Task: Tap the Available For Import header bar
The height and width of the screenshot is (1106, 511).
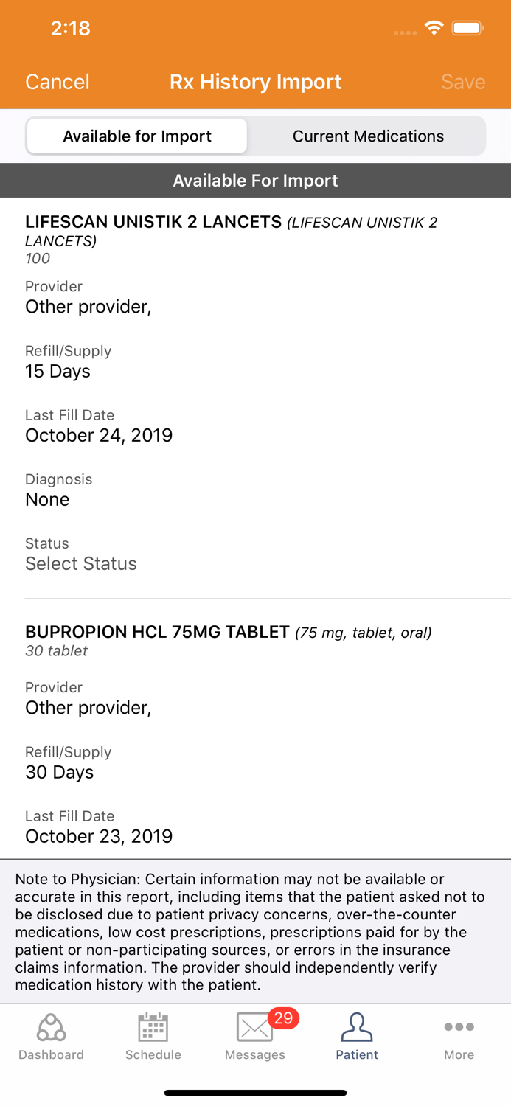Action: 255,180
